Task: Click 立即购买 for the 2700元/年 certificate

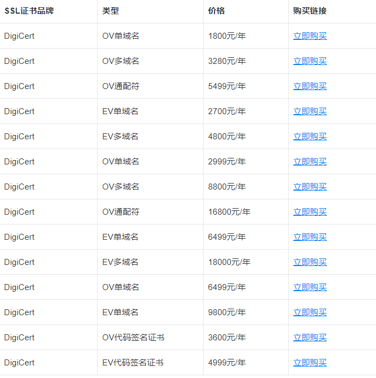Action: [x=310, y=111]
